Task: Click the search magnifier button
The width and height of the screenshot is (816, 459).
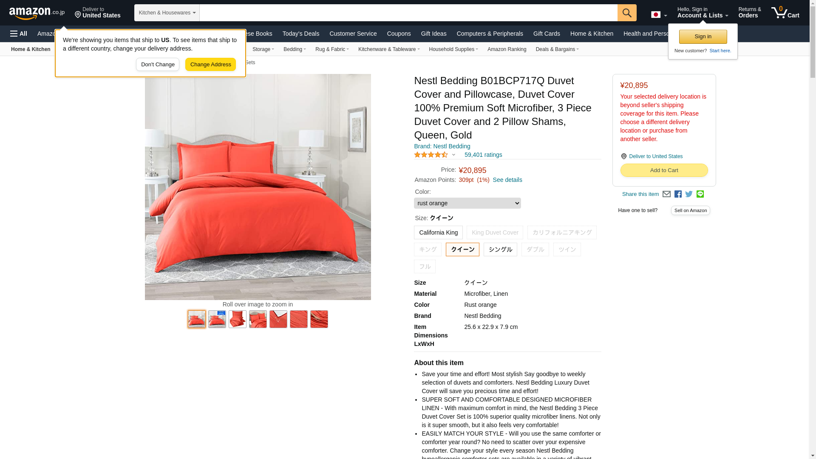Action: [x=627, y=13]
